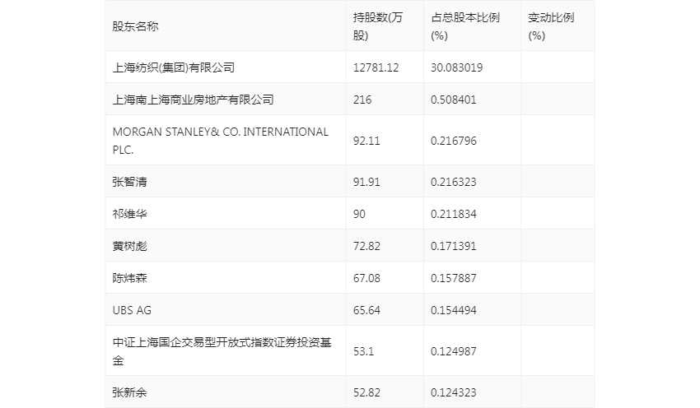Click the holding value 91.91
The width and height of the screenshot is (700, 408).
(x=366, y=182)
